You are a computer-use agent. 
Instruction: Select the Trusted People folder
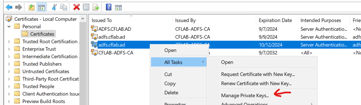click(x=38, y=86)
